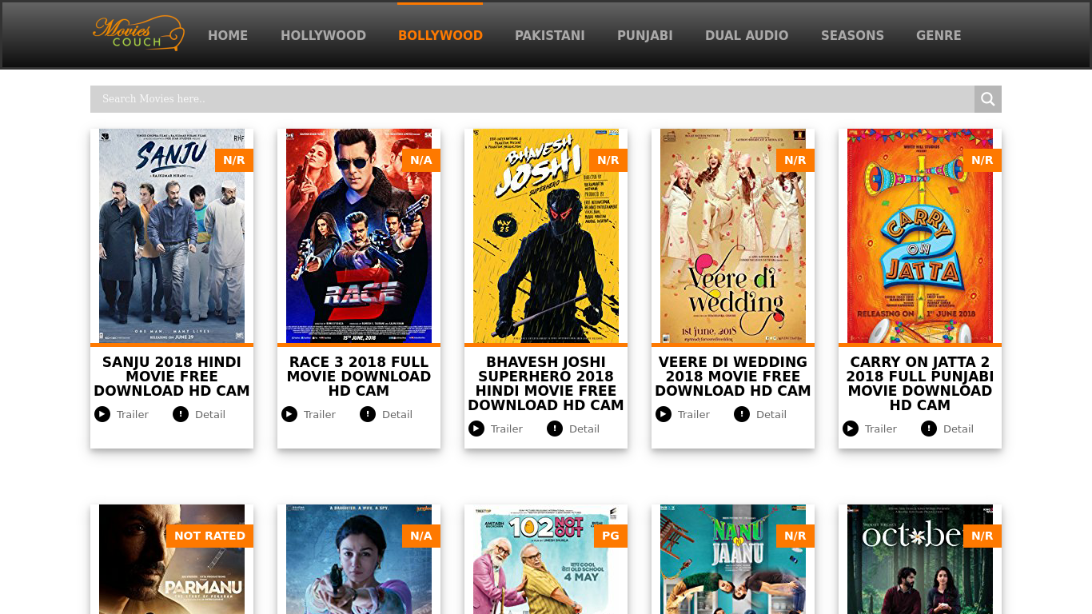Select the Bollywood menu item

point(440,35)
